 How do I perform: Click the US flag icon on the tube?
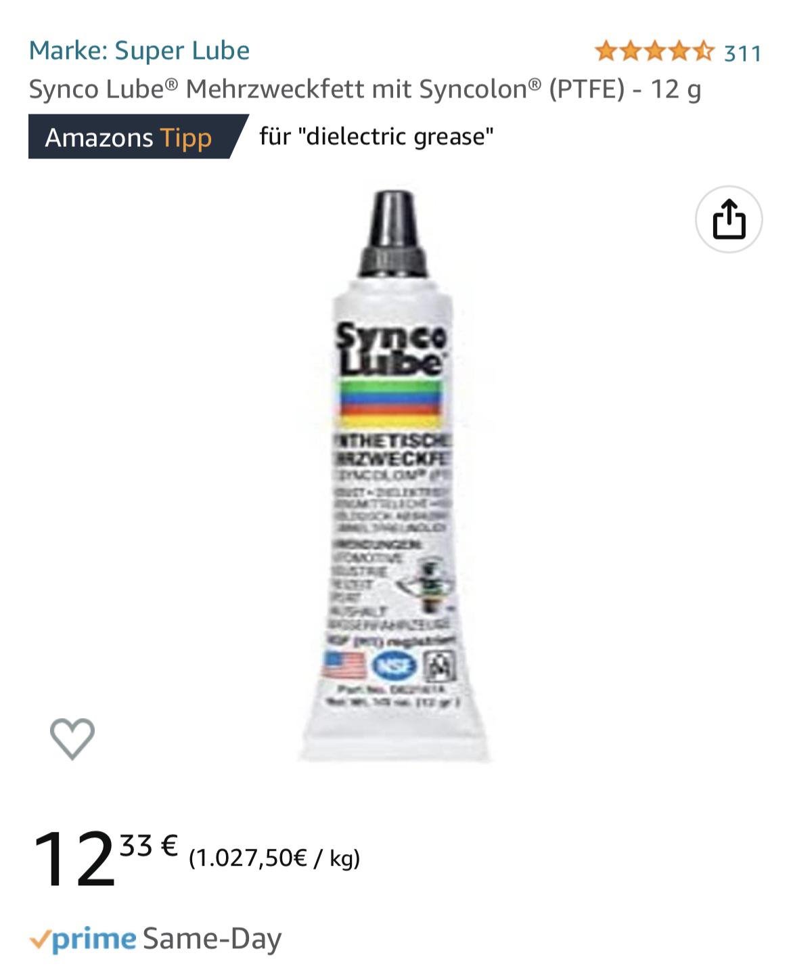pyautogui.click(x=343, y=665)
